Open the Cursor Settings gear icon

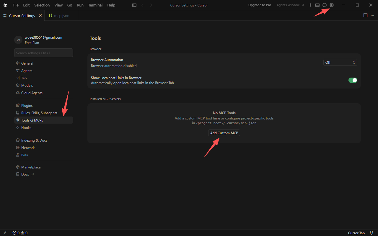point(332,5)
